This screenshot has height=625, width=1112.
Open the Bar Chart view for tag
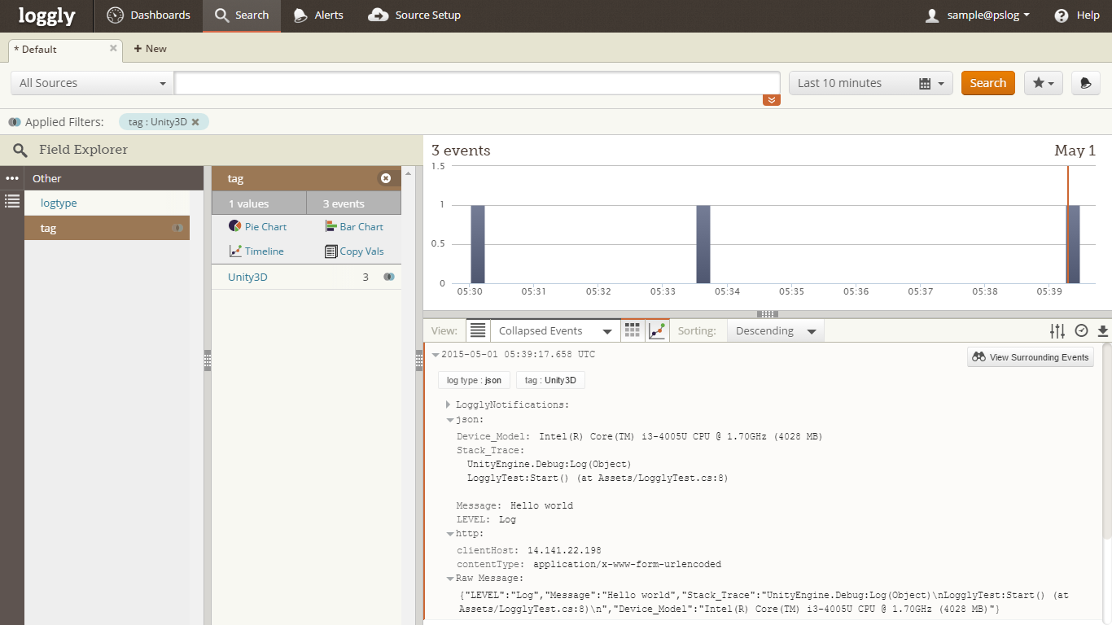(x=331, y=226)
